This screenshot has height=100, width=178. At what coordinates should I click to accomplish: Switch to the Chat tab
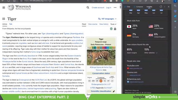pos(127,7)
